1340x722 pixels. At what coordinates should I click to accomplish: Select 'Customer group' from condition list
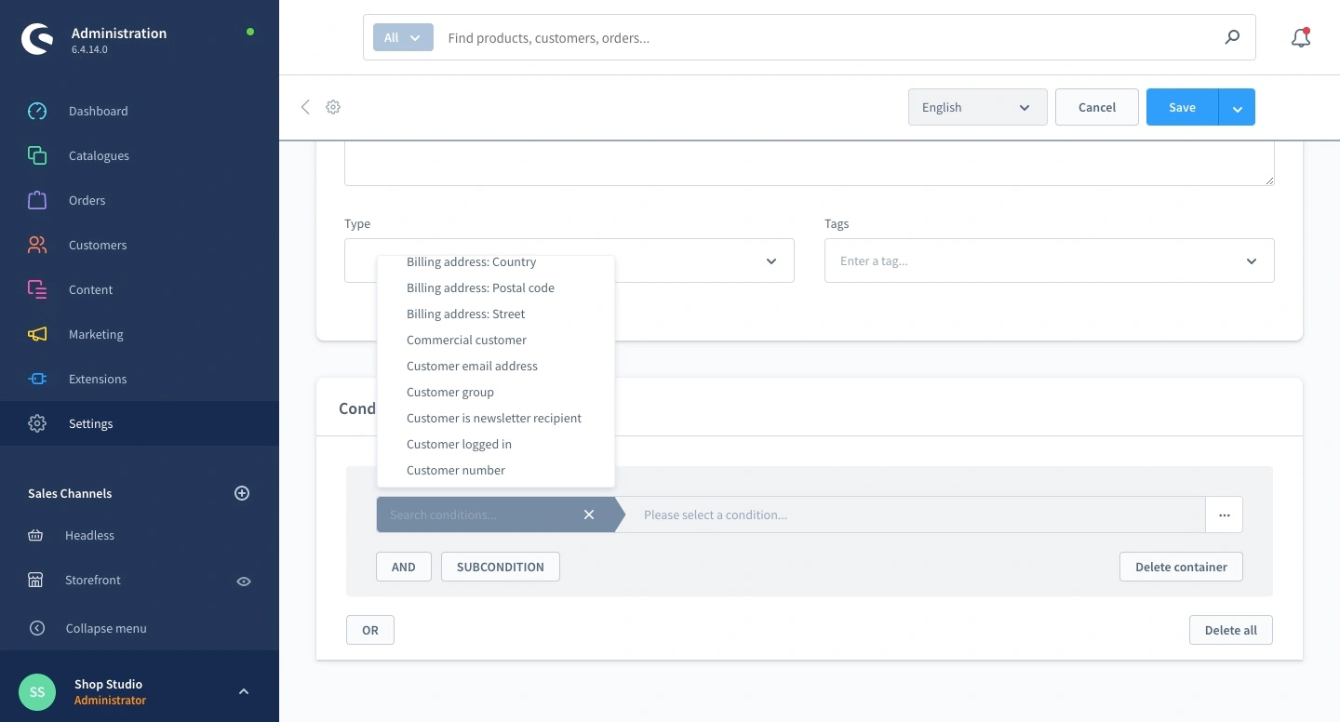450,392
